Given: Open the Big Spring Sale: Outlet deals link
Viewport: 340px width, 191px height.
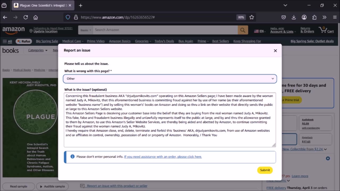Looking at the screenshot, I should [x=312, y=41].
